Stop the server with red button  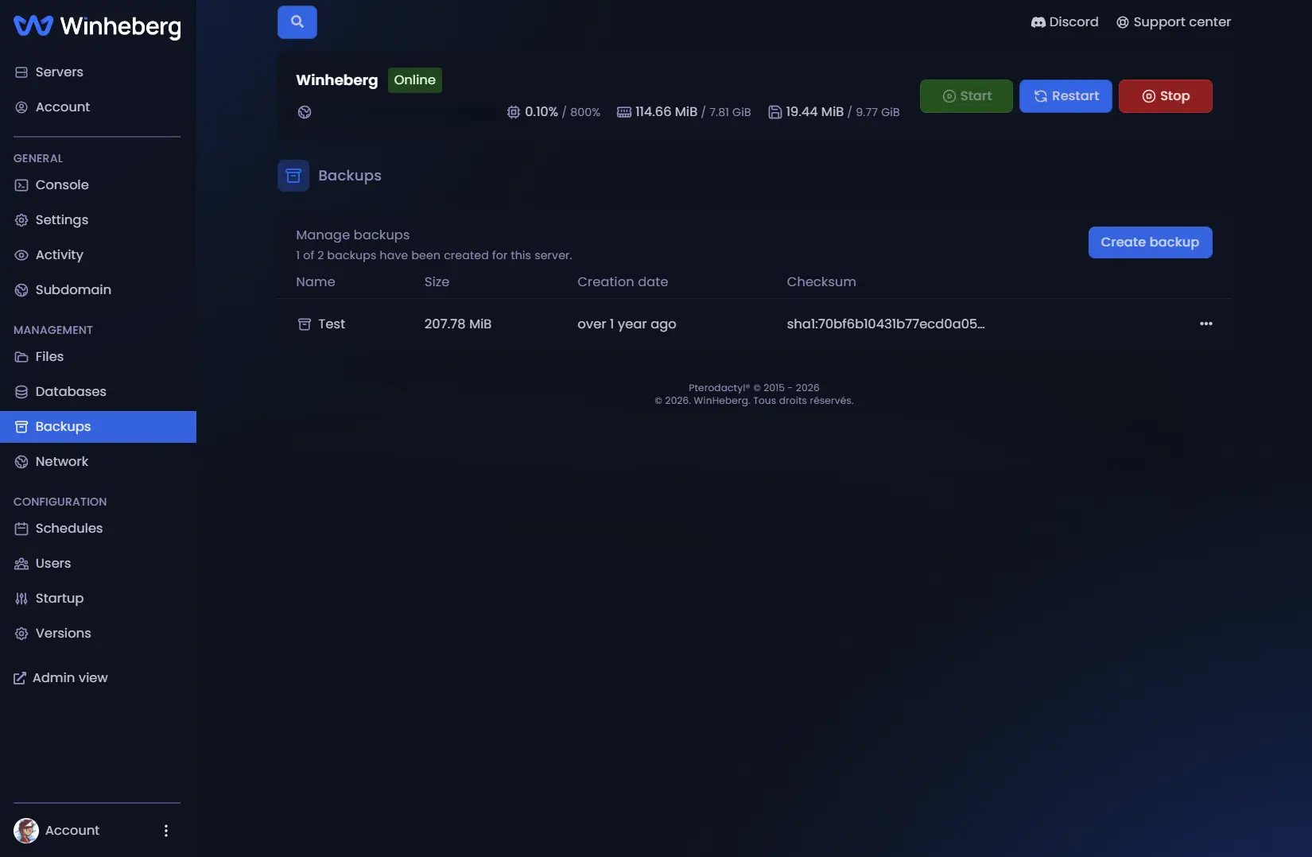pyautogui.click(x=1165, y=96)
